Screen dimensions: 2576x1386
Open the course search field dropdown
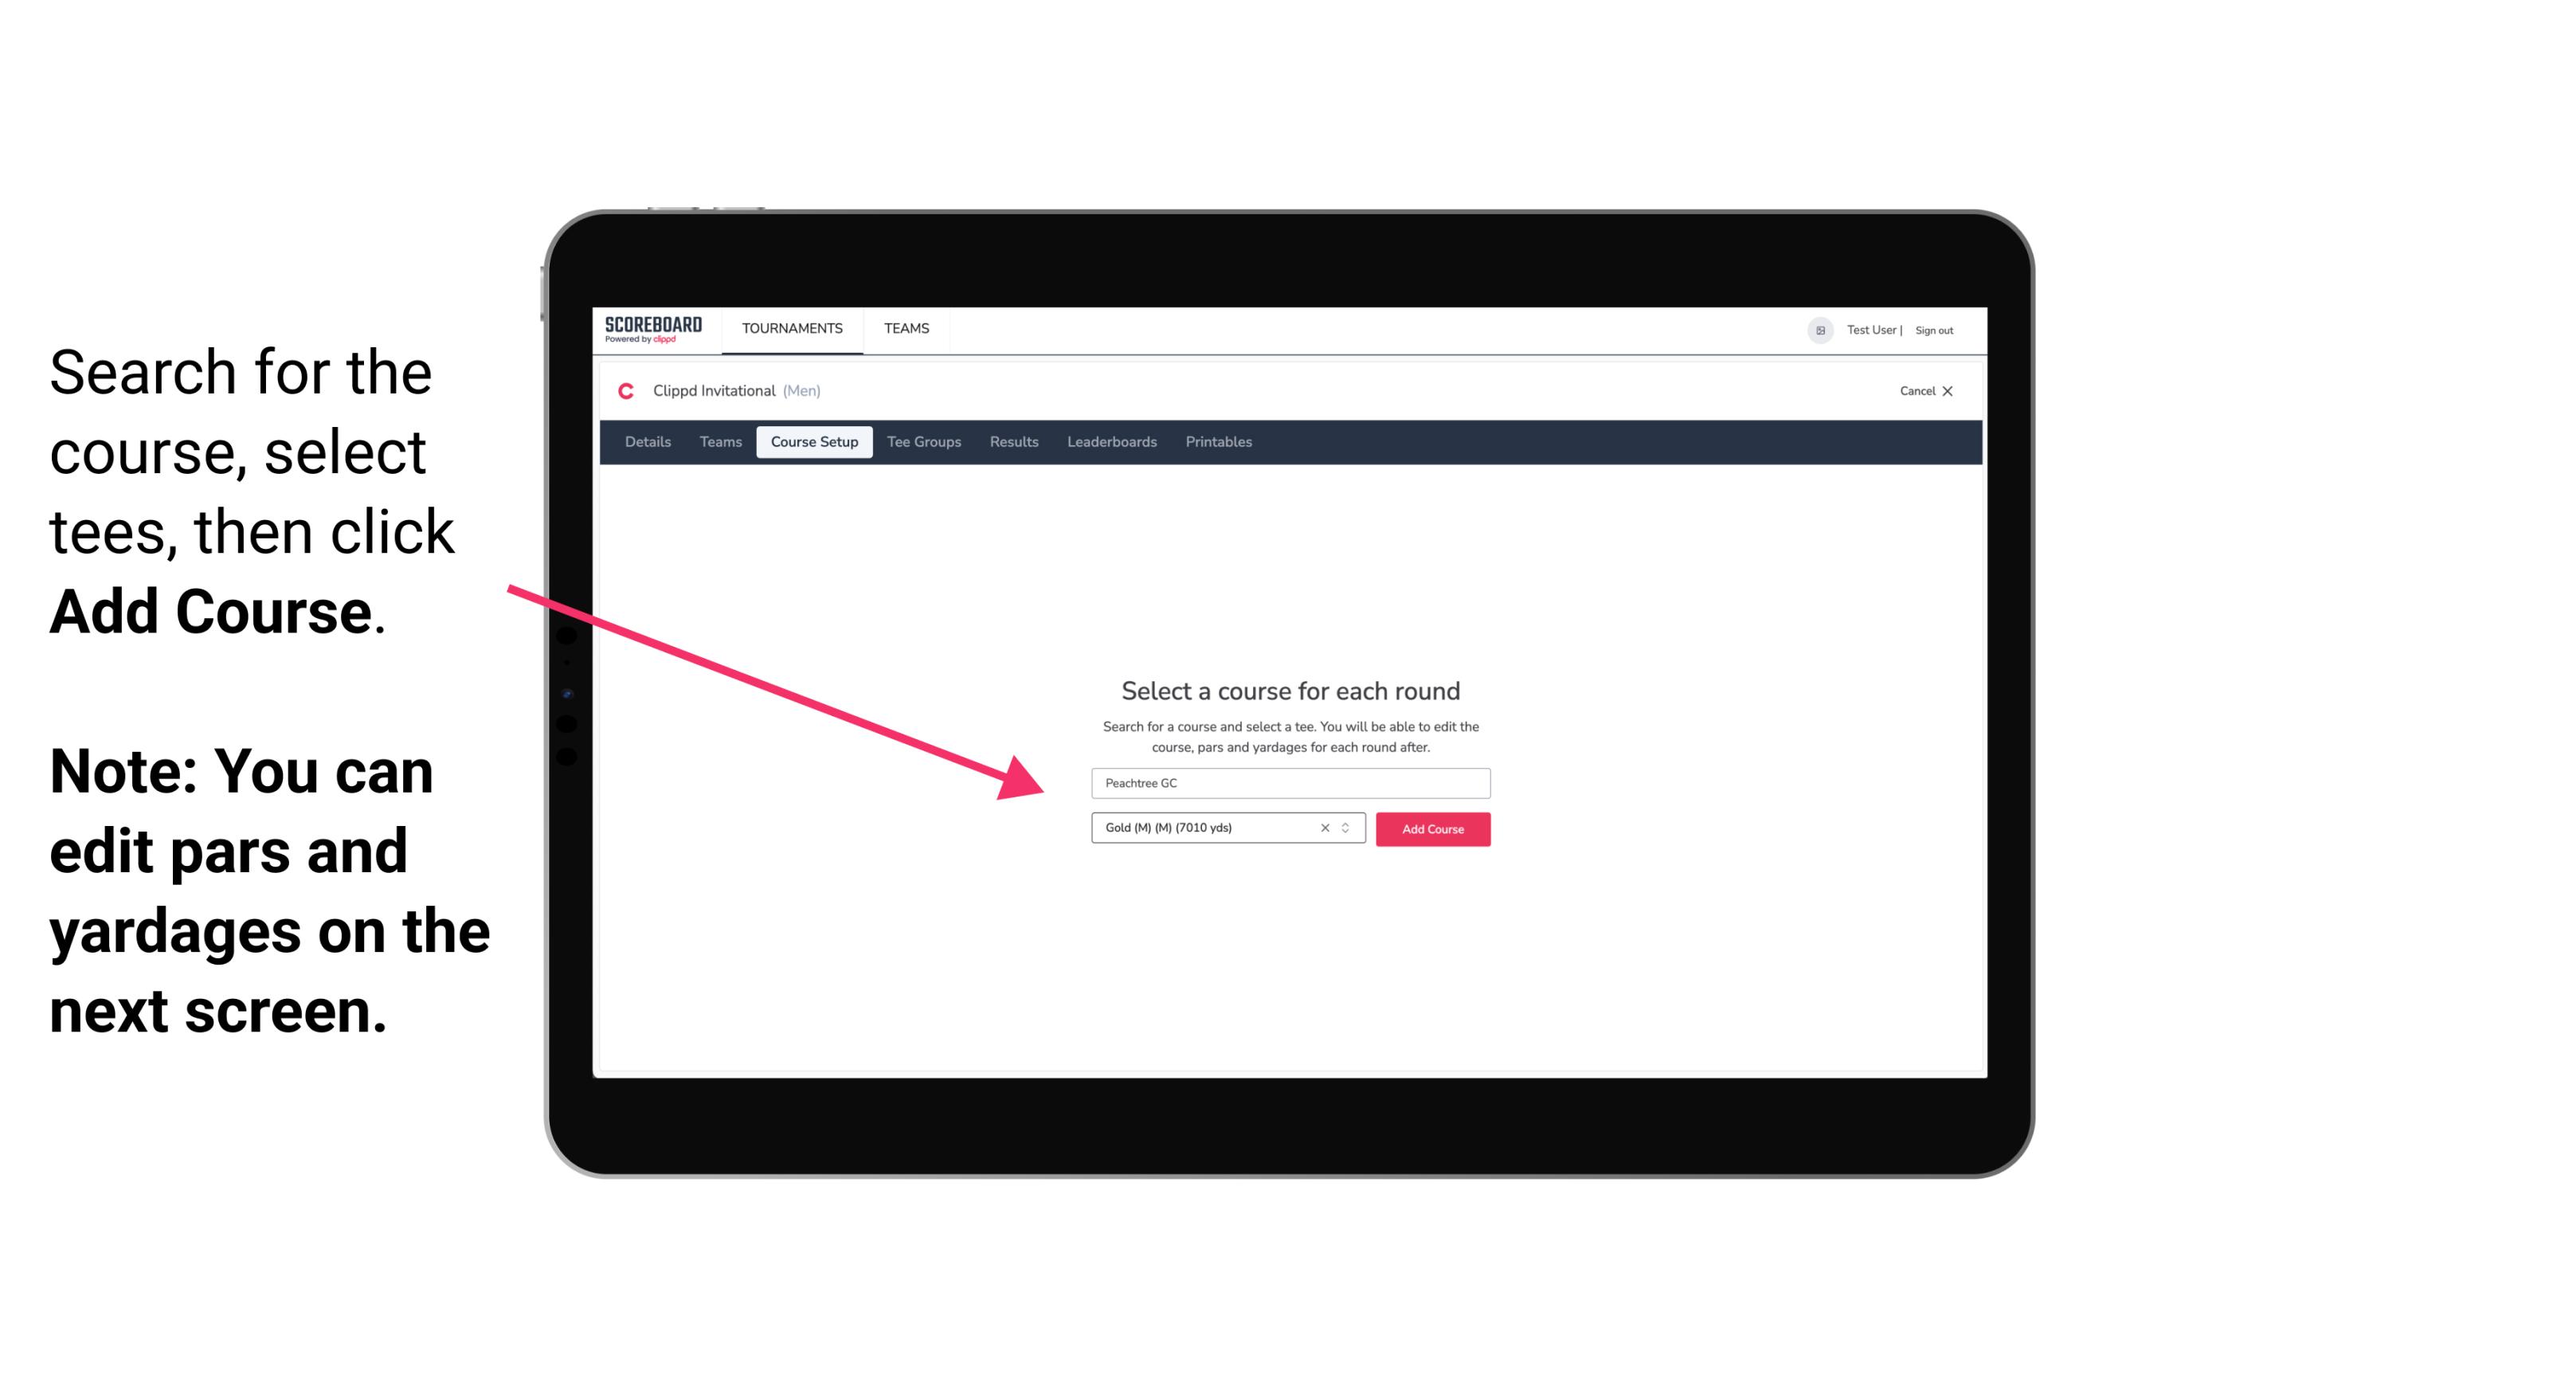point(1290,780)
